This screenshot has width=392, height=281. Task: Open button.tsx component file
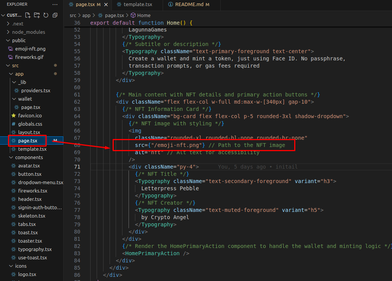coord(31,174)
